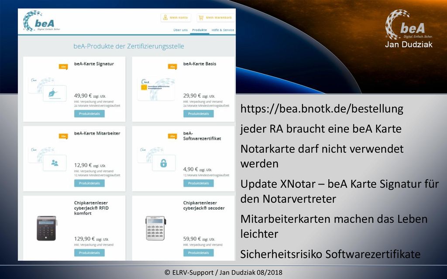Screen dimensions: 447x279
Task: Click the 29,90 € price
Action: pyautogui.click(x=192, y=95)
